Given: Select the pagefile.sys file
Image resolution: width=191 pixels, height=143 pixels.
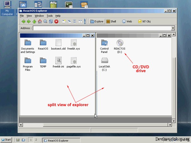Looking at the screenshot, I should point(74,63).
